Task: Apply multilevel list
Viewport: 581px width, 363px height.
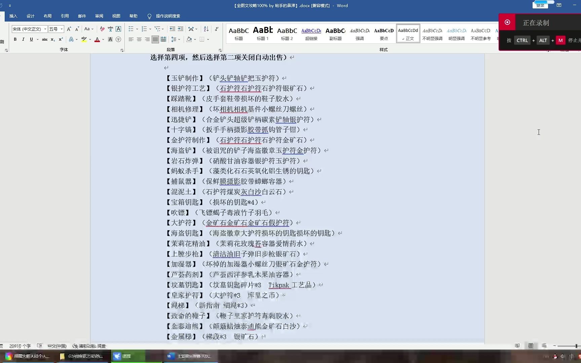Action: click(x=157, y=29)
